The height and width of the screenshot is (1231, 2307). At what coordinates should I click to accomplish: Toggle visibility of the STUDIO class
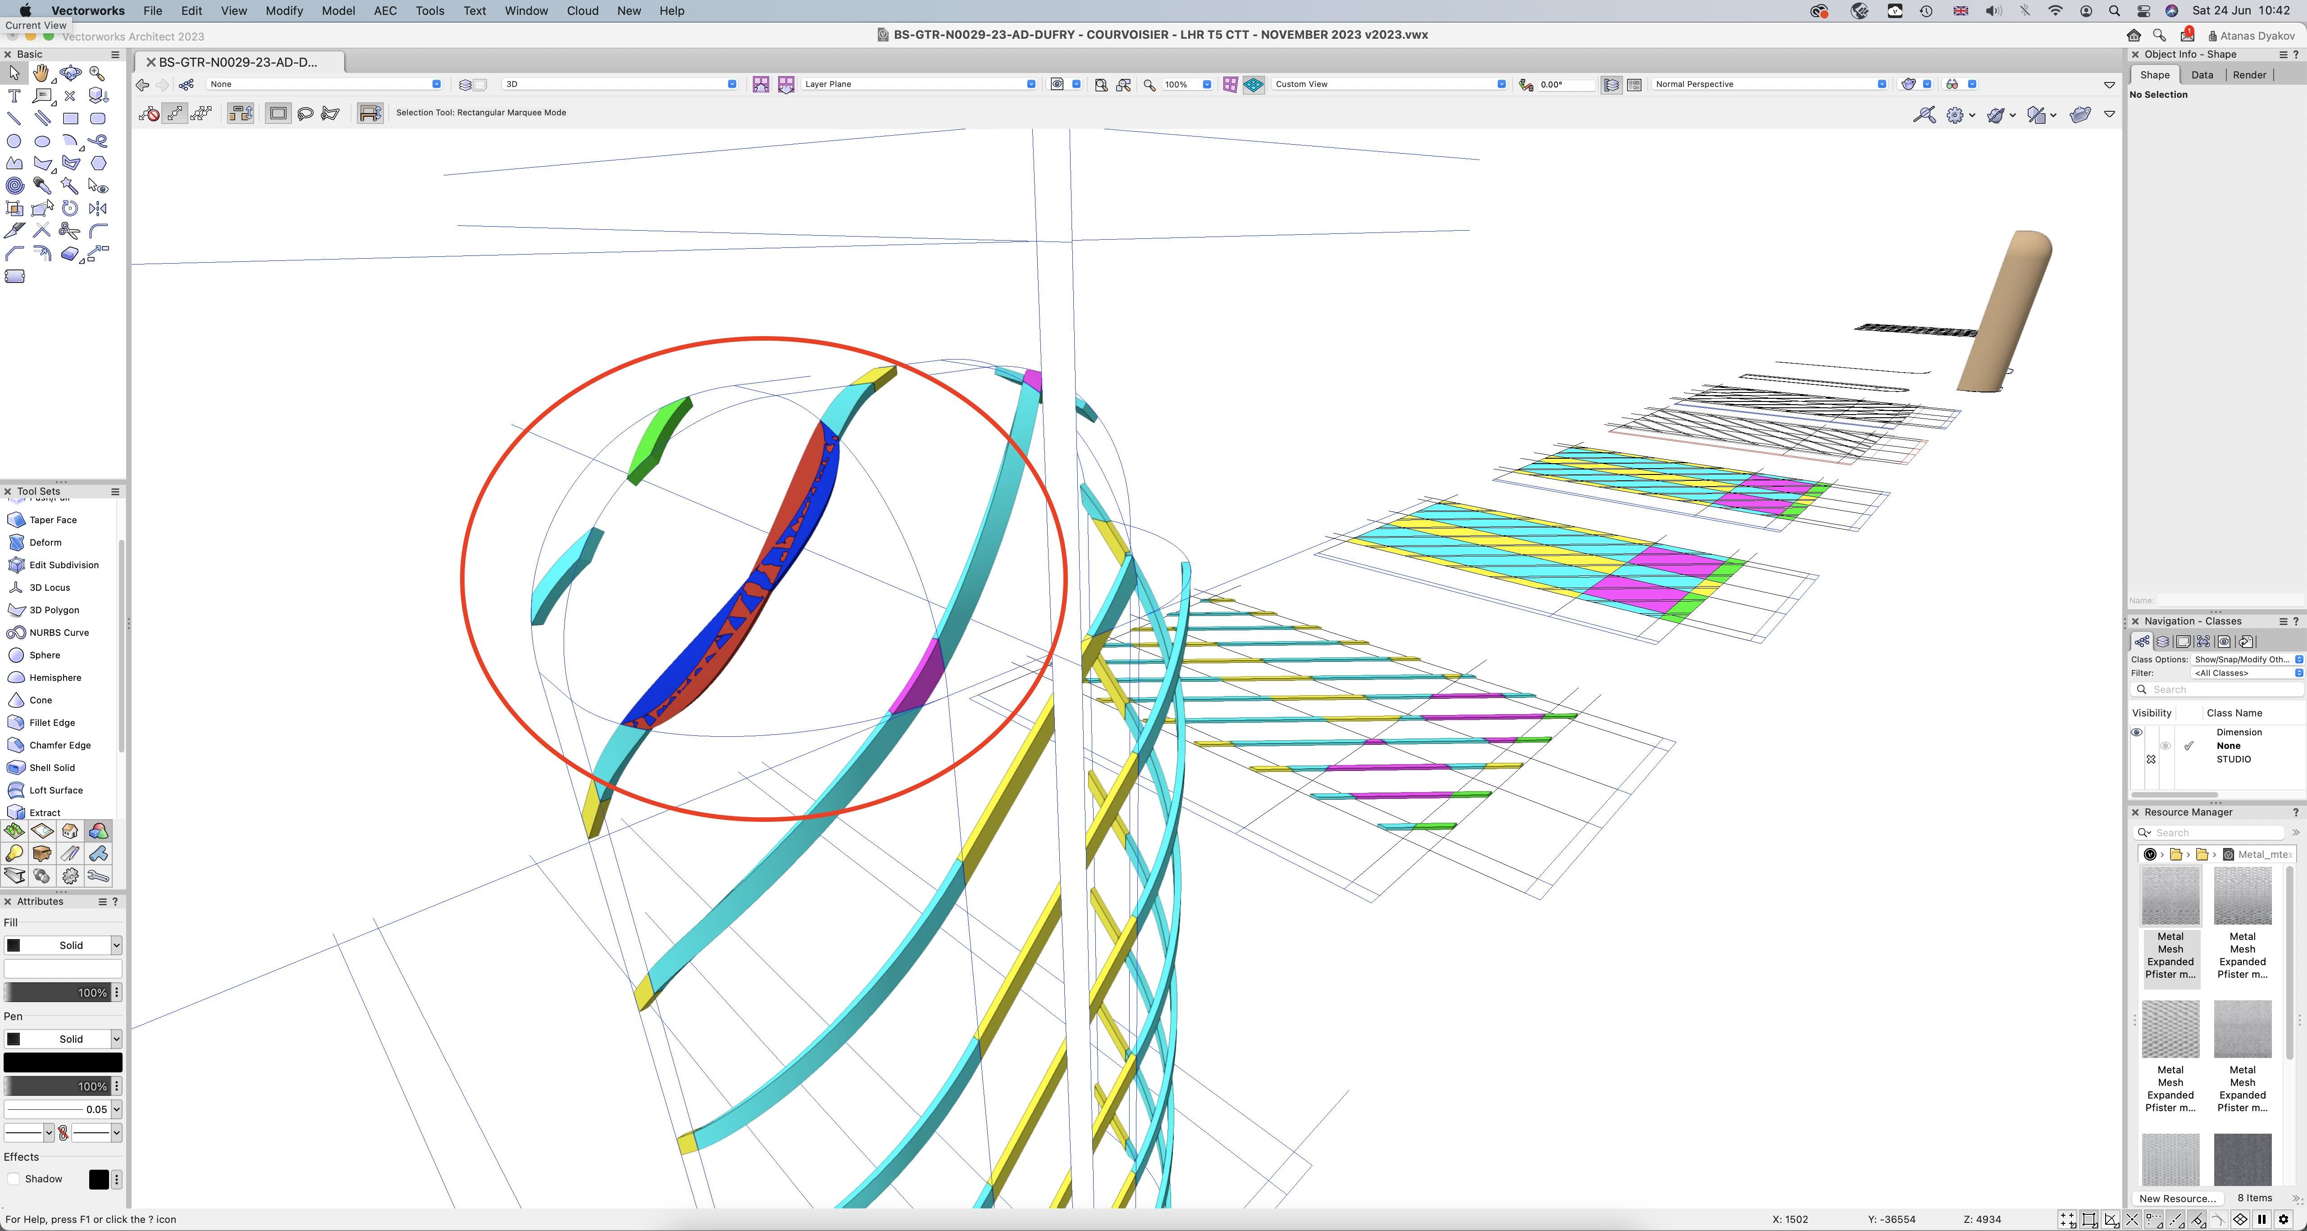(x=2152, y=759)
